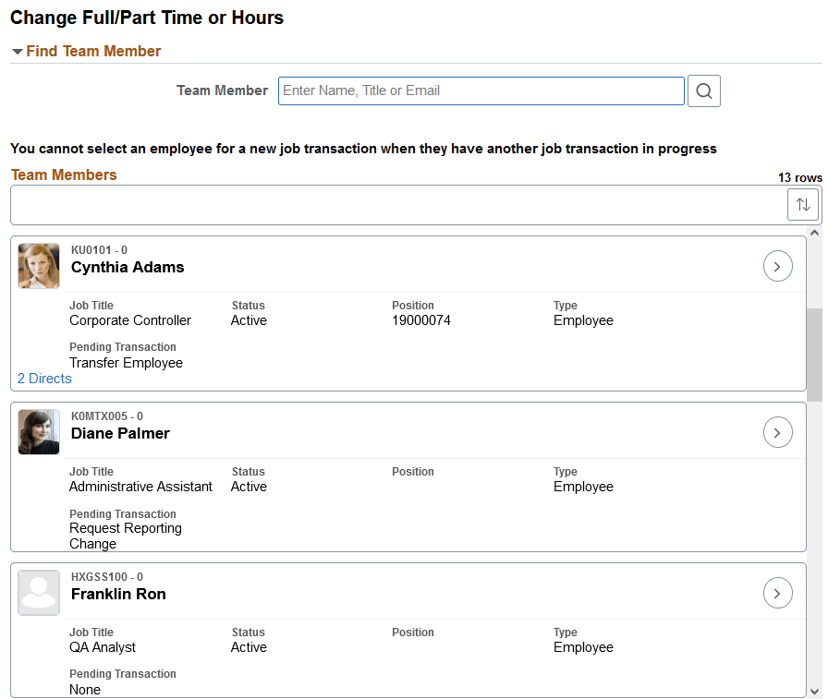Expand Cynthia Adams' record via right arrow

pos(777,266)
